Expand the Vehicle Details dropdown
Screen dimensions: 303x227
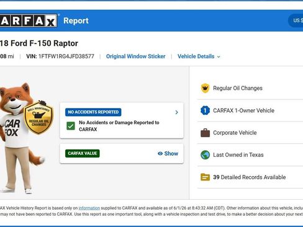[199, 56]
